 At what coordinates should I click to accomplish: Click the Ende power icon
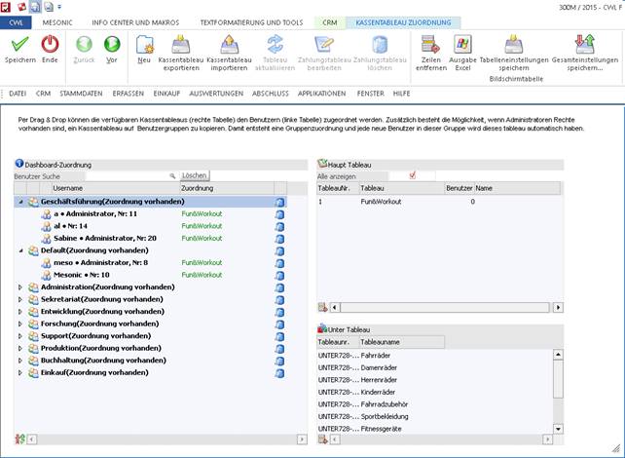point(50,45)
